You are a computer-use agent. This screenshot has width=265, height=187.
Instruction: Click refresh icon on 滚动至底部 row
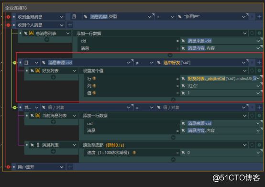pyautogui.click(x=252, y=145)
